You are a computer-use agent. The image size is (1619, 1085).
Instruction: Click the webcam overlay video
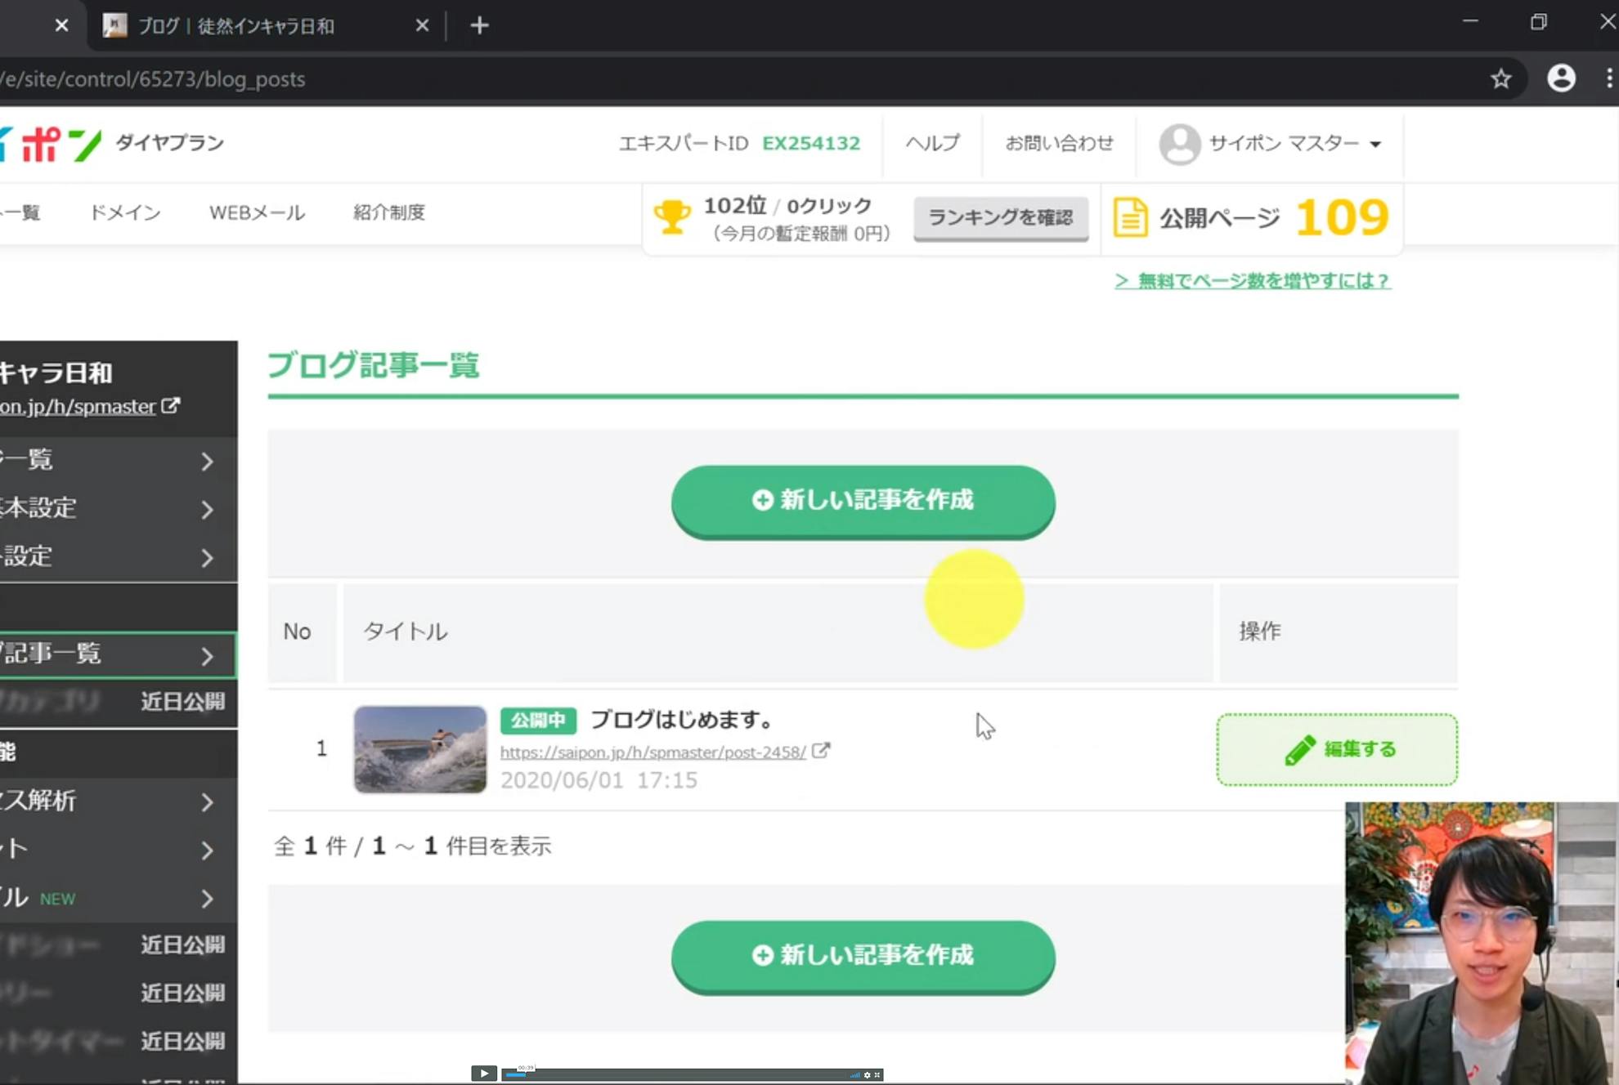[1482, 943]
